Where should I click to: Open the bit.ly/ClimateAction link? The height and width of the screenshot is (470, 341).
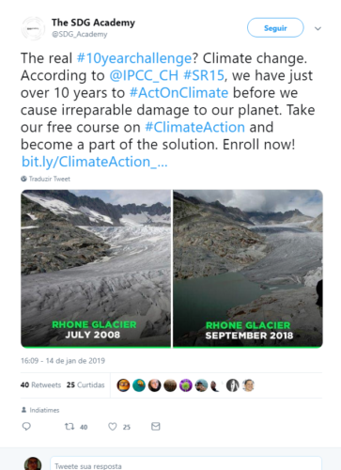point(95,162)
